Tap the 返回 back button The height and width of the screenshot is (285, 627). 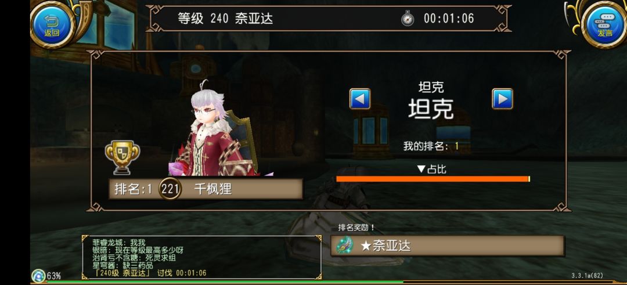pos(52,25)
